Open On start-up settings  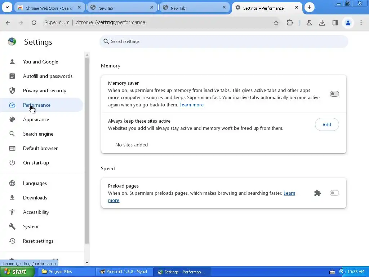[42, 163]
